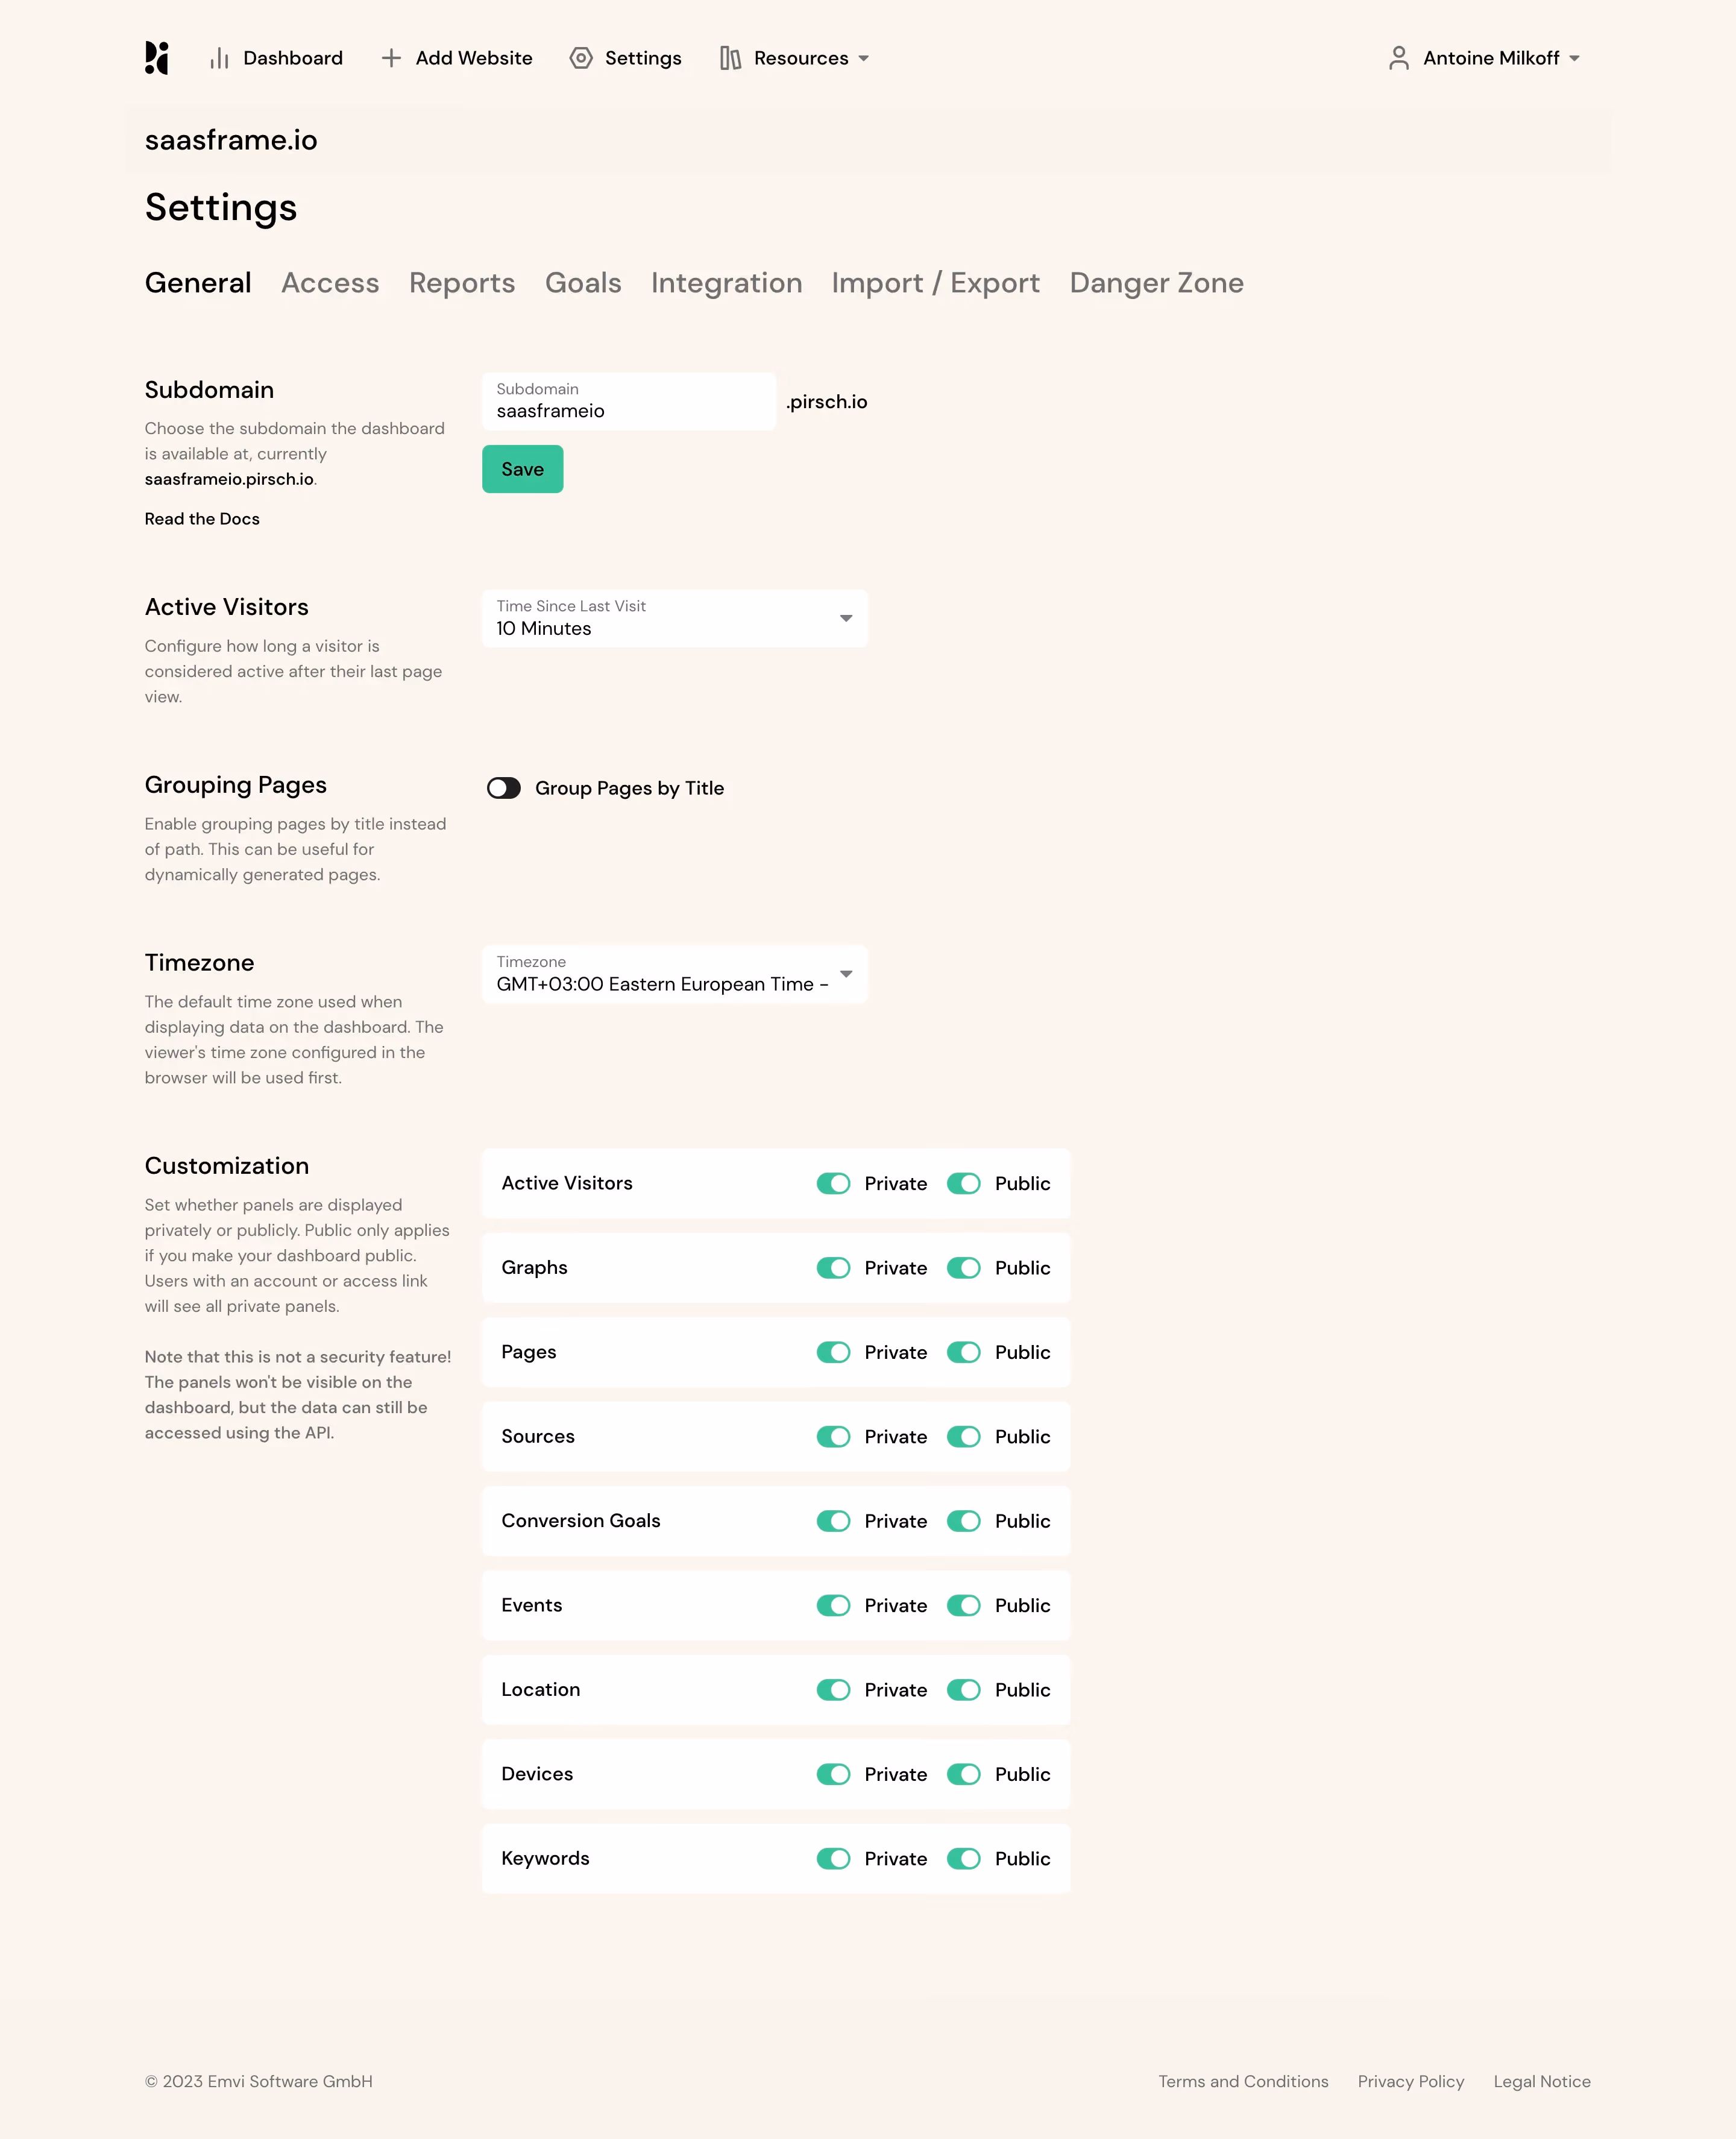Click the plus icon for Add Website
The image size is (1736, 2139).
[391, 58]
